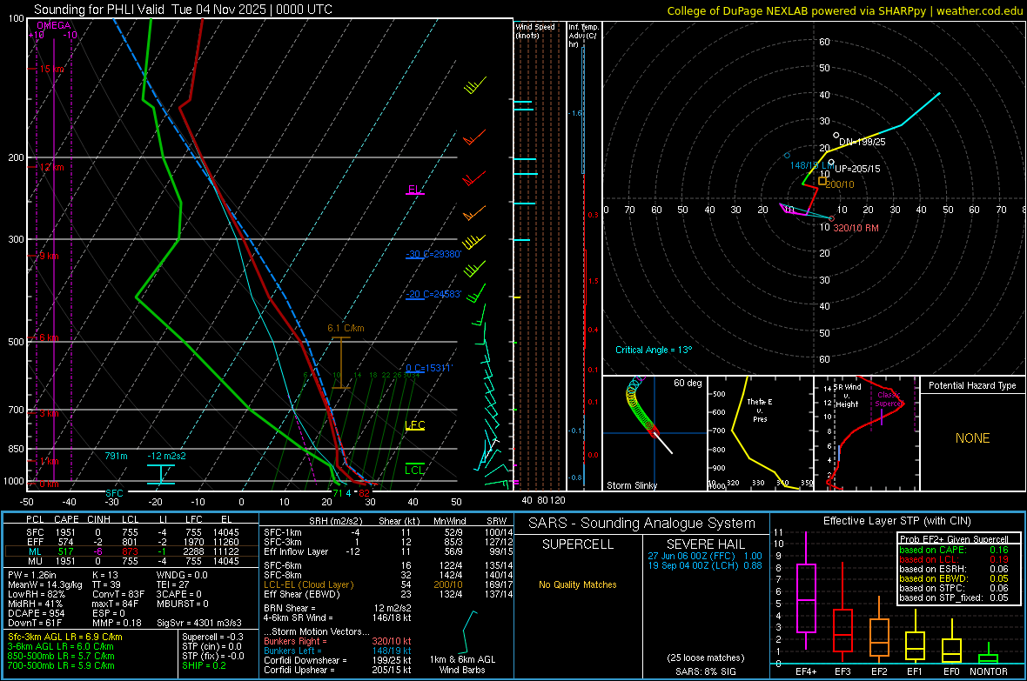
Task: Click the 'DCAPE = 954' value
Action: 36,613
